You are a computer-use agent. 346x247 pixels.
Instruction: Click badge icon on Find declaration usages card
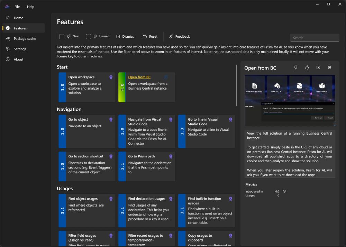(x=171, y=199)
